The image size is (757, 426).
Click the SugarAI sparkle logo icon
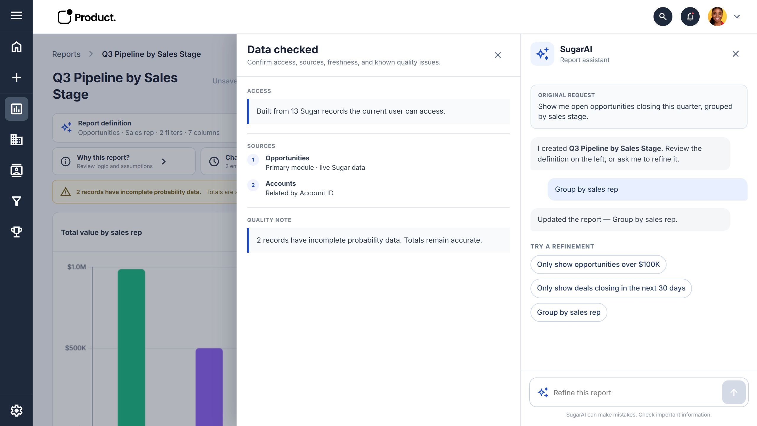pos(542,54)
